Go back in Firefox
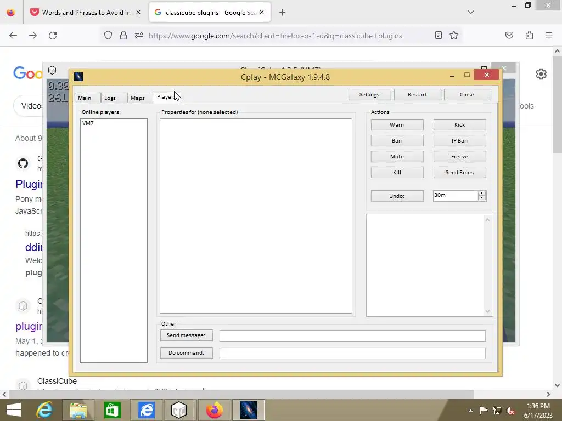 [x=13, y=36]
